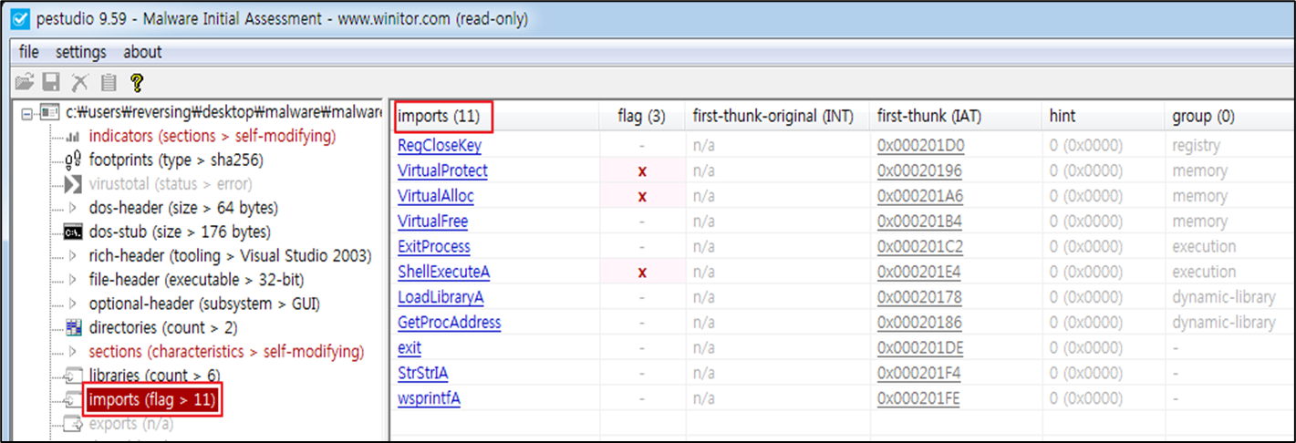Expand the file-header arrow
The width and height of the screenshot is (1296, 443).
click(74, 280)
